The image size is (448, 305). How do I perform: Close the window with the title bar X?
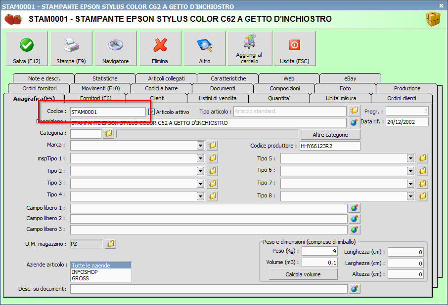[442, 5]
